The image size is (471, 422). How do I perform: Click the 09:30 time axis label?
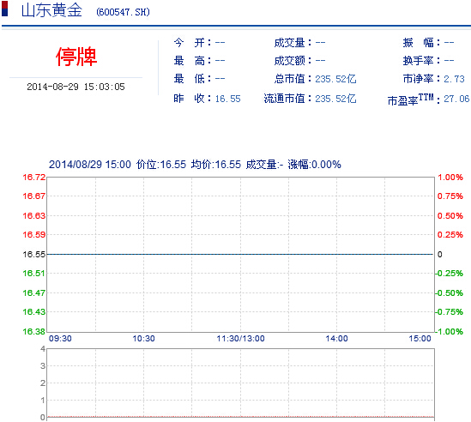tap(60, 339)
